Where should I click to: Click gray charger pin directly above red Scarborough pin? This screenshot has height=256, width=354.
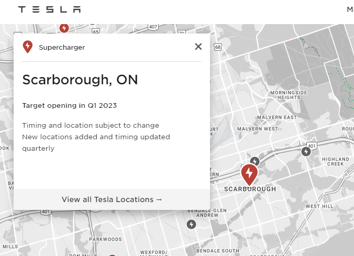255,161
